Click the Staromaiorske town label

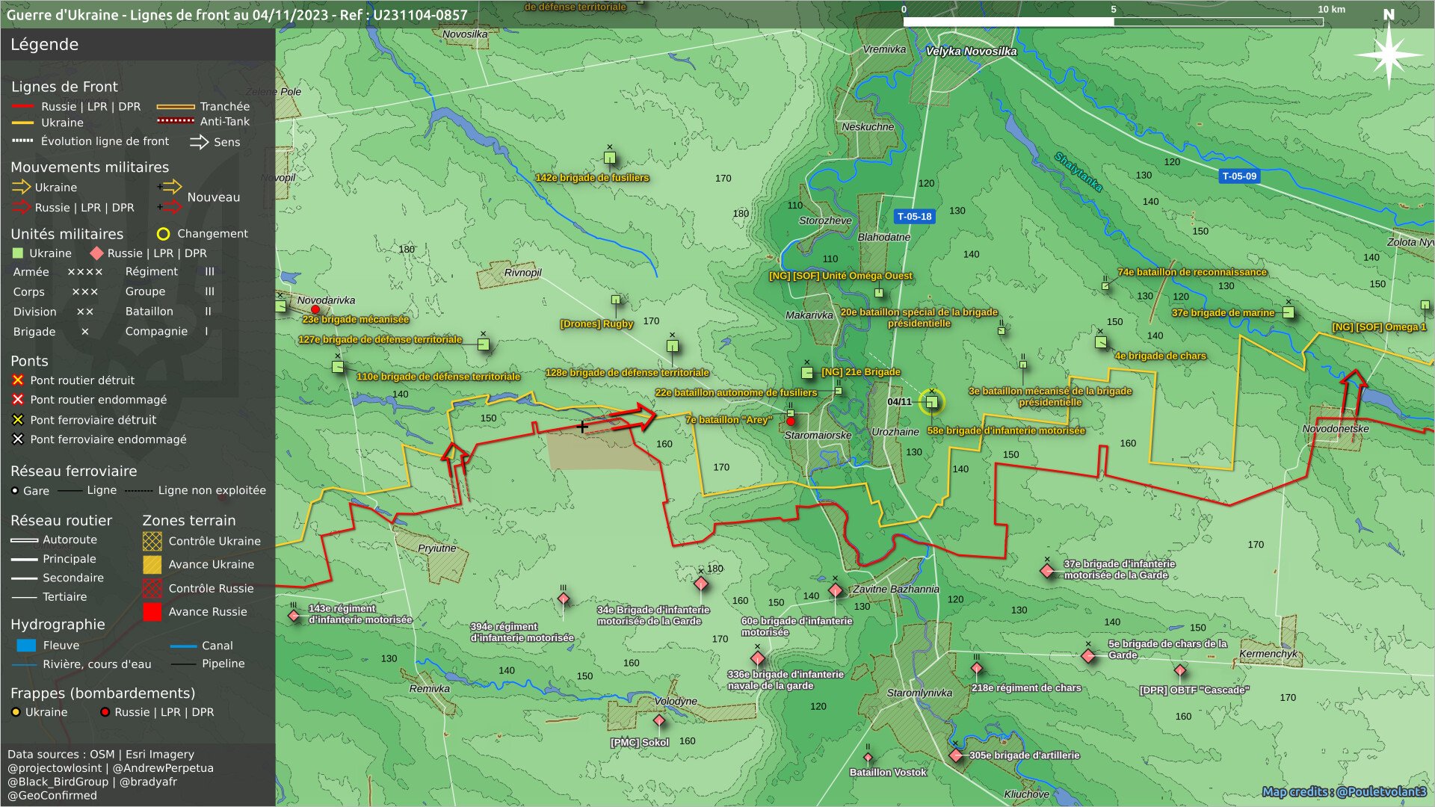point(818,435)
